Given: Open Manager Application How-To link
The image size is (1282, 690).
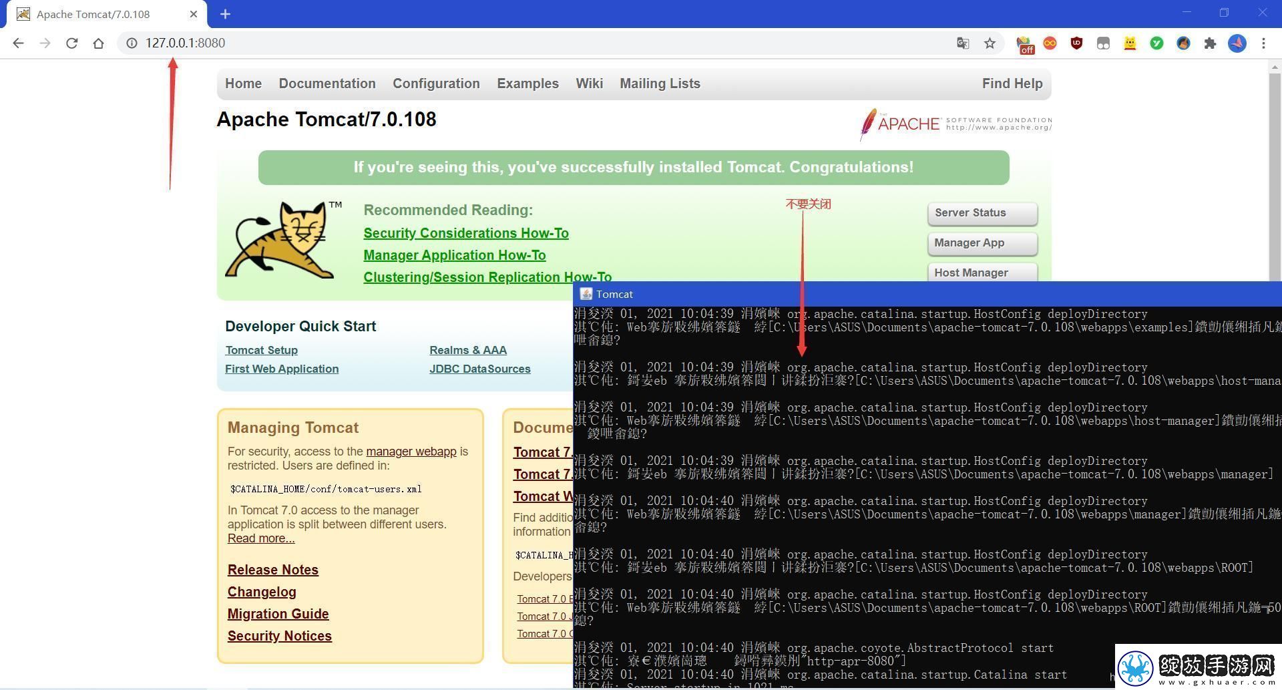Looking at the screenshot, I should [455, 255].
